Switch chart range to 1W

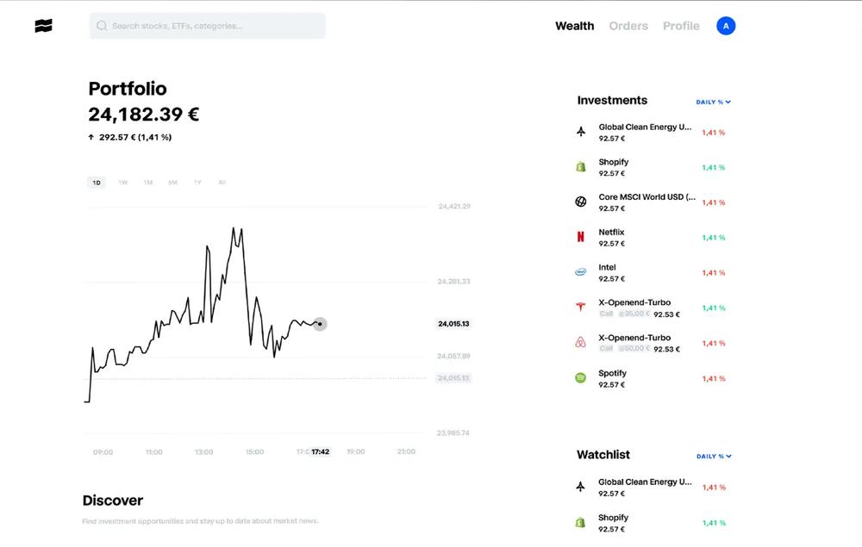click(x=122, y=183)
